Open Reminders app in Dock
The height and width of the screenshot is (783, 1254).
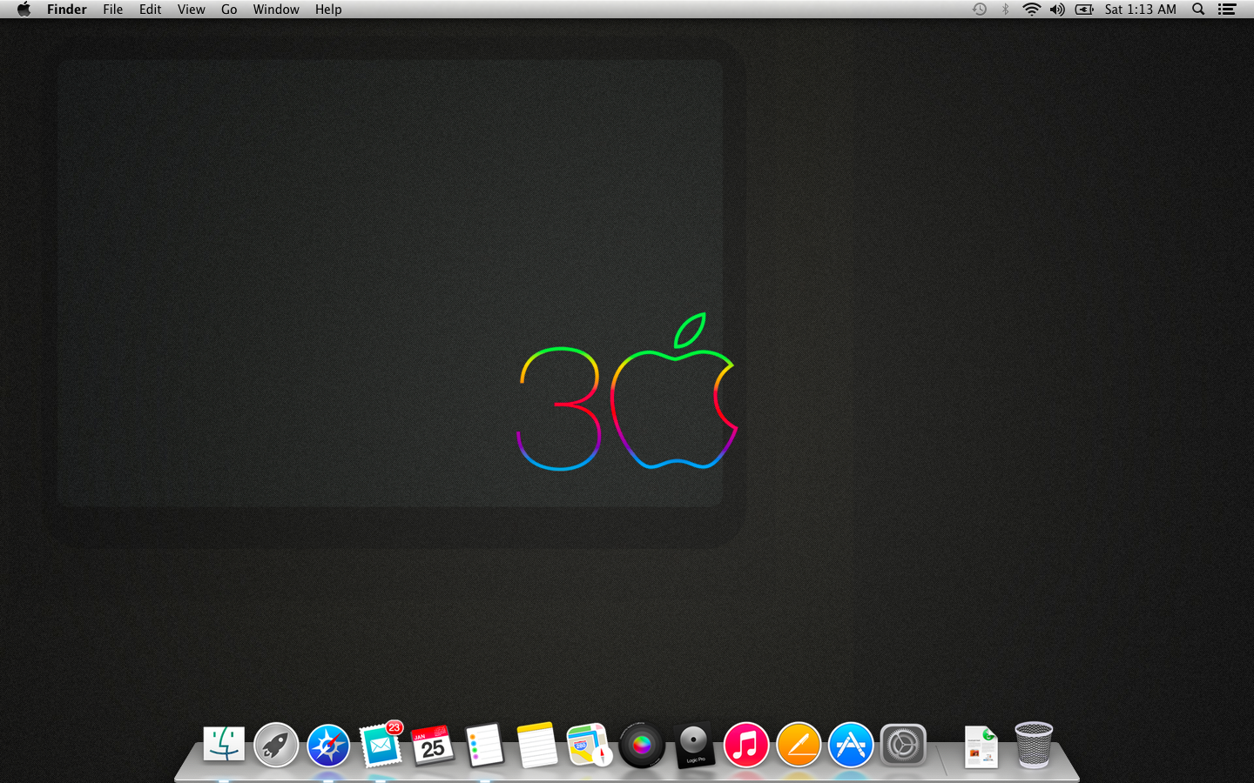[485, 746]
